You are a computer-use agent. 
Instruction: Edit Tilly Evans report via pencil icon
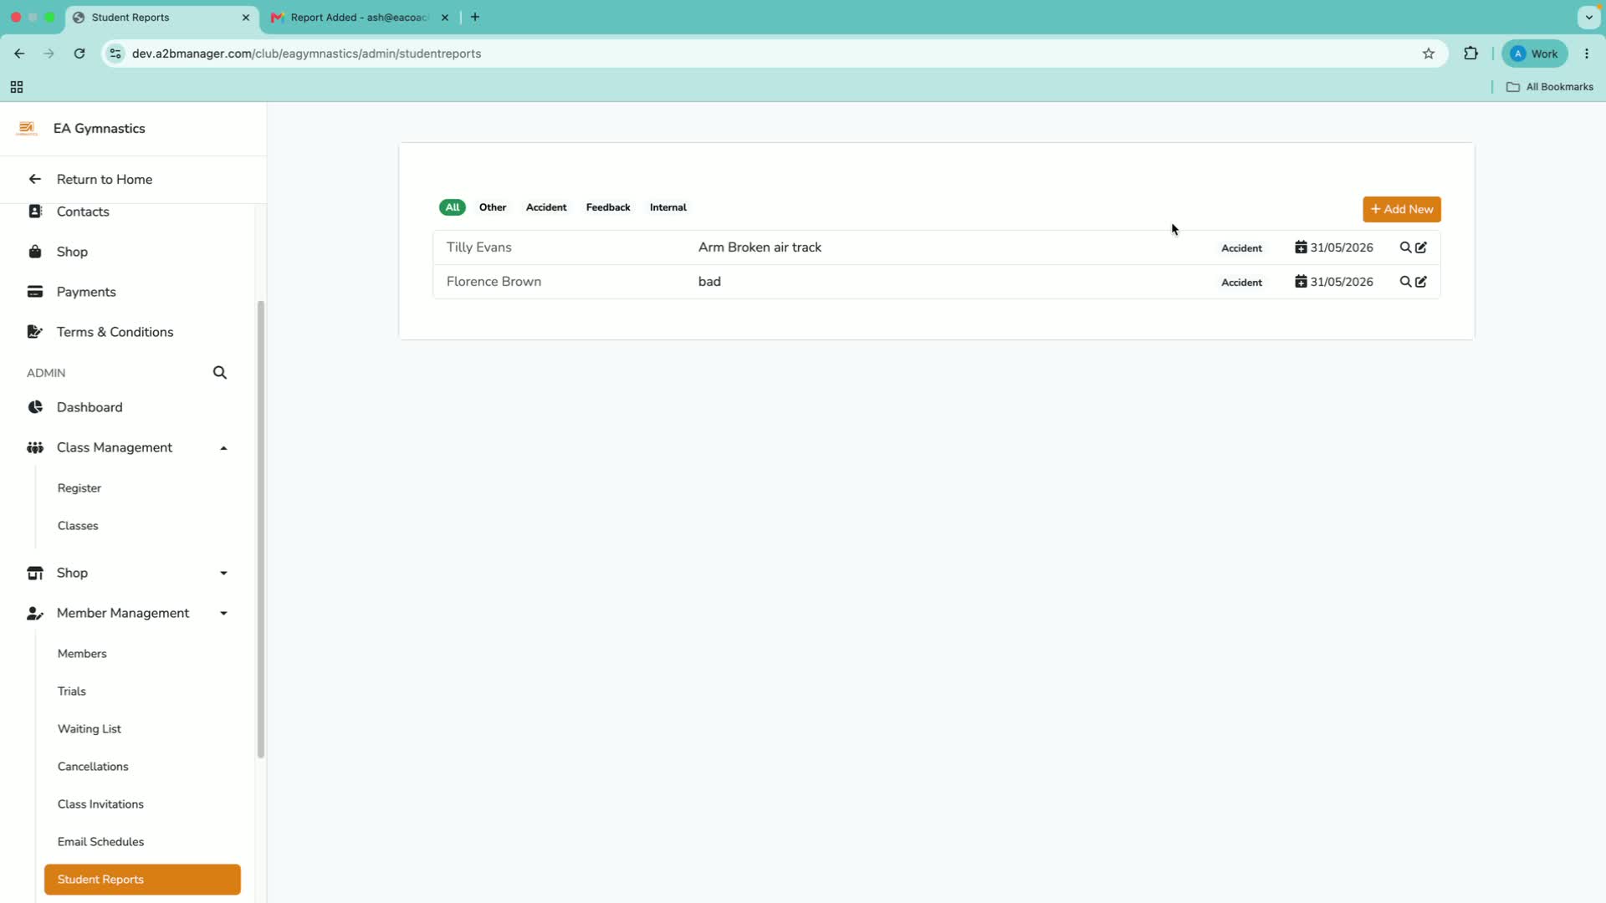(x=1421, y=247)
